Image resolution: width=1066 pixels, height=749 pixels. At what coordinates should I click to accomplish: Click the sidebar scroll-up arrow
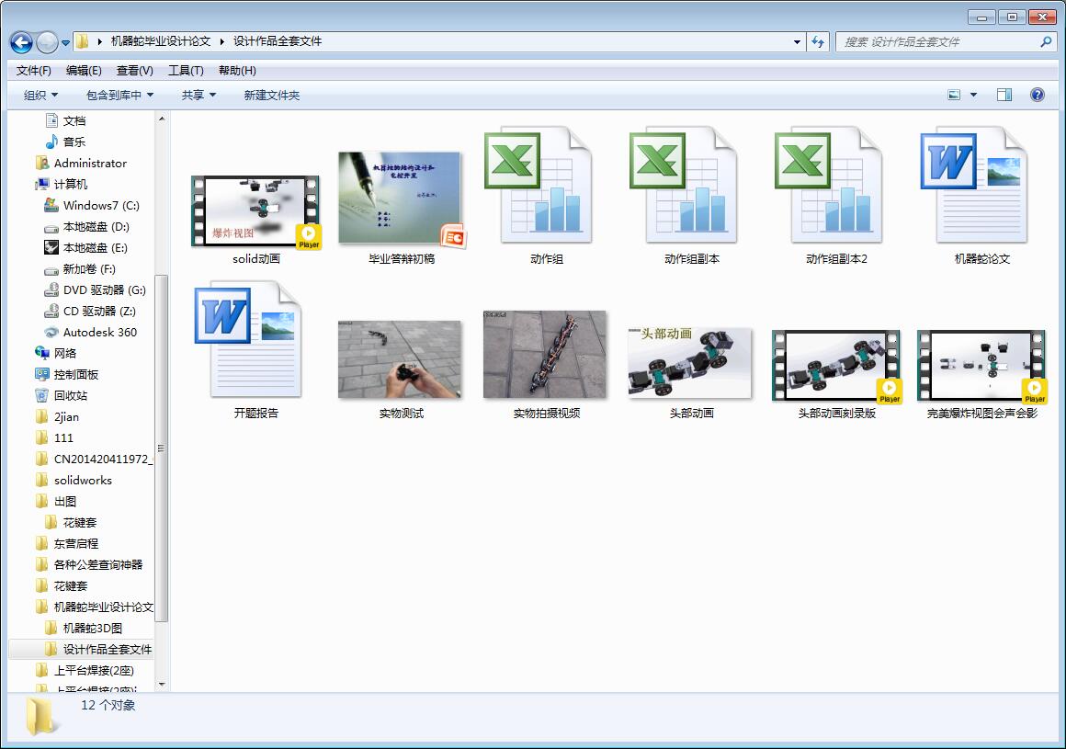[x=161, y=119]
